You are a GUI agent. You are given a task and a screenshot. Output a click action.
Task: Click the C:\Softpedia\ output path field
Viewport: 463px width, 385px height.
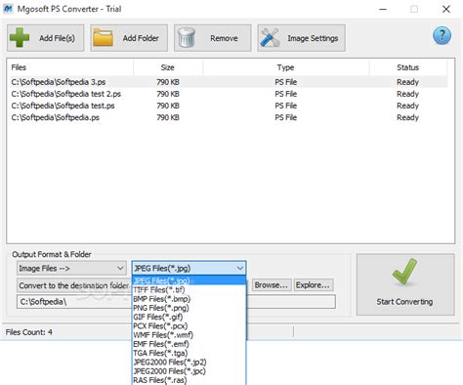[x=74, y=302]
